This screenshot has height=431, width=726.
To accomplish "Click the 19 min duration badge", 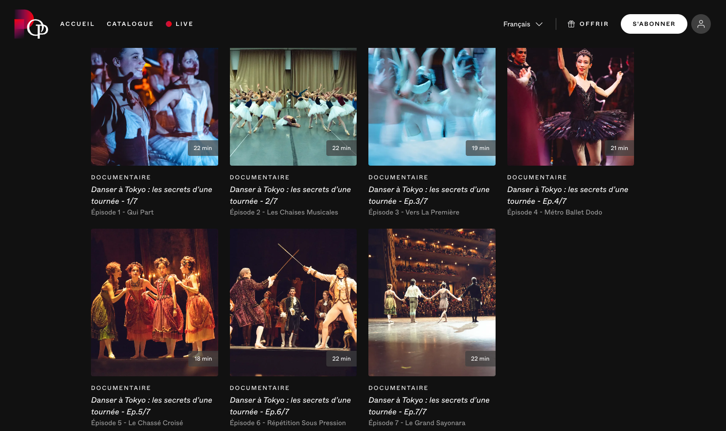I will coord(480,148).
